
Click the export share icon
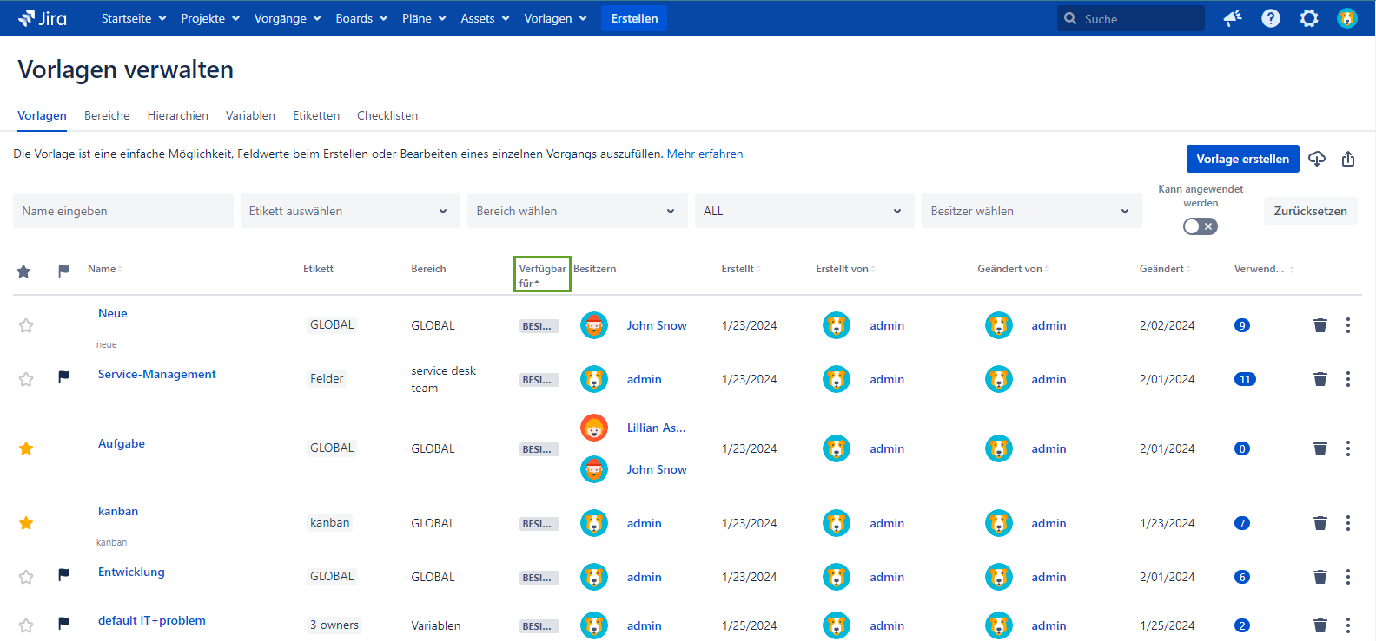1347,159
